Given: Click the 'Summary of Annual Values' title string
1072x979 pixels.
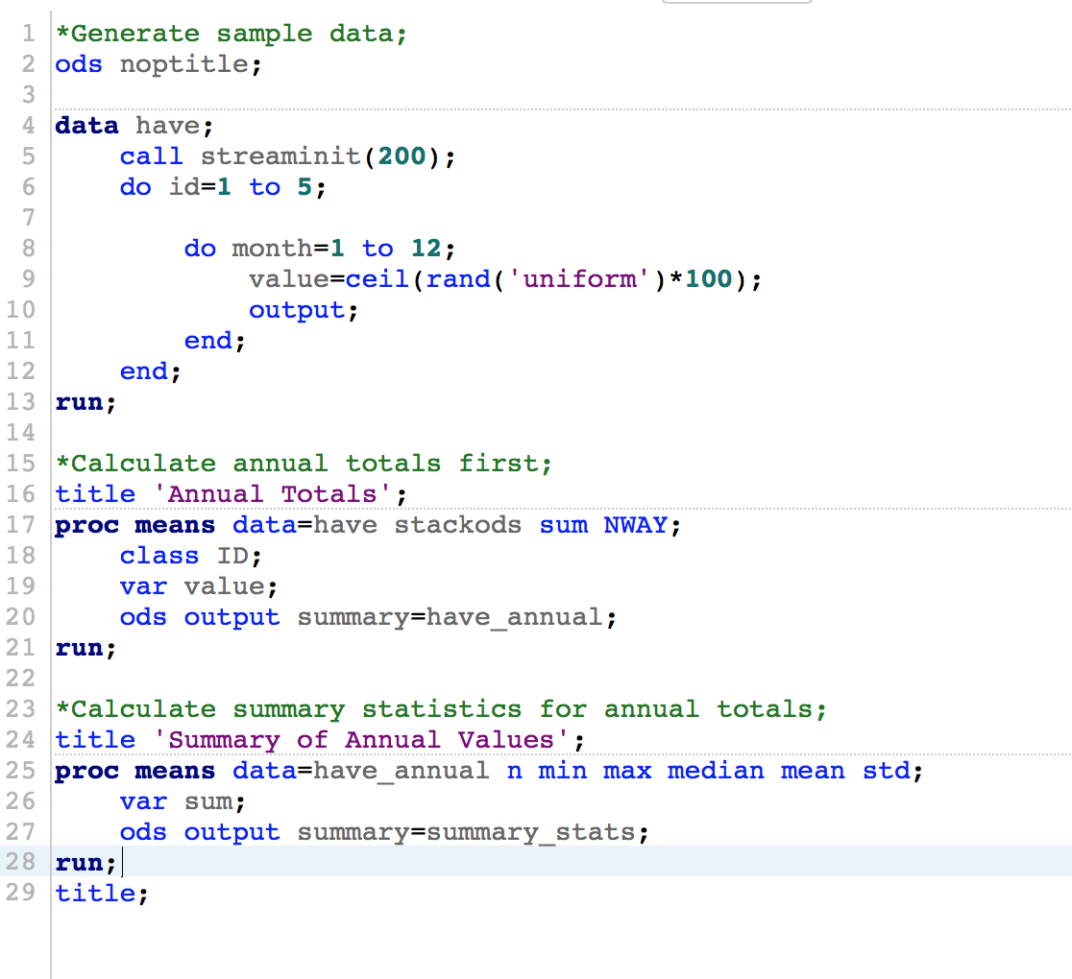Looking at the screenshot, I should point(360,740).
